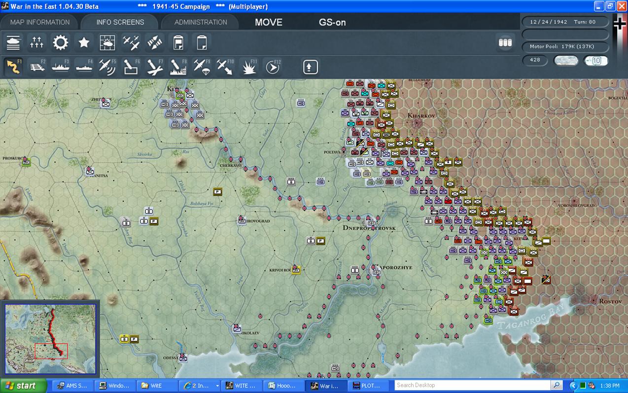The height and width of the screenshot is (393, 628).
Task: Select the unit counter at Odessa
Action: coord(183,358)
